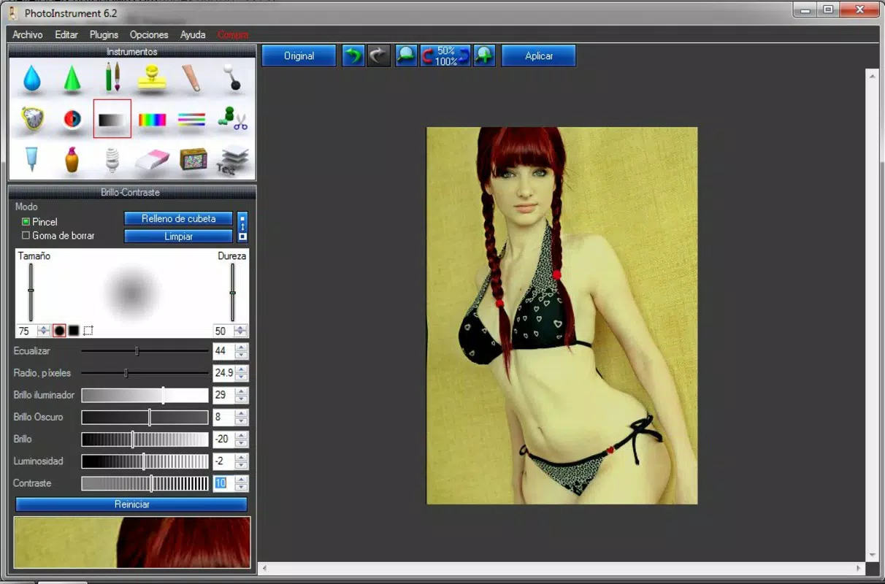Click the Reiniciar button
The height and width of the screenshot is (584, 885).
pyautogui.click(x=131, y=504)
